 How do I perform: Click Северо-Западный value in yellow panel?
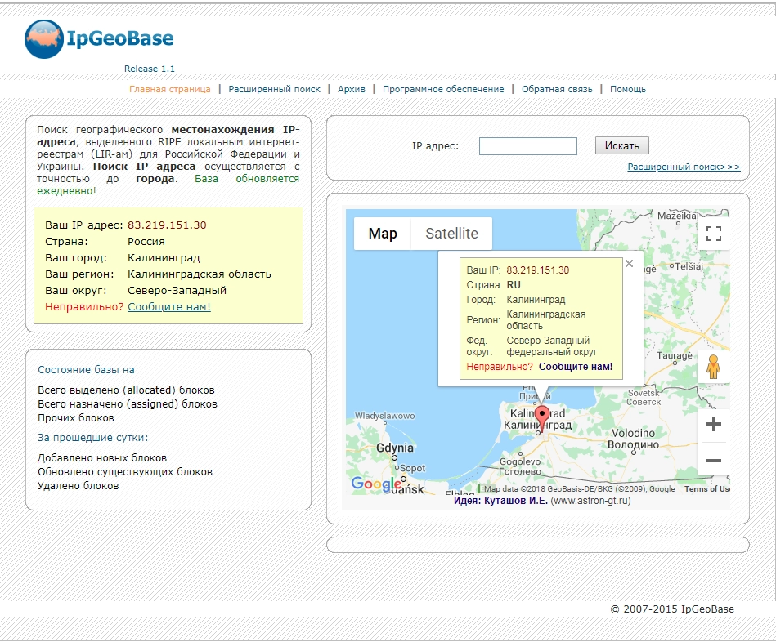(x=177, y=291)
